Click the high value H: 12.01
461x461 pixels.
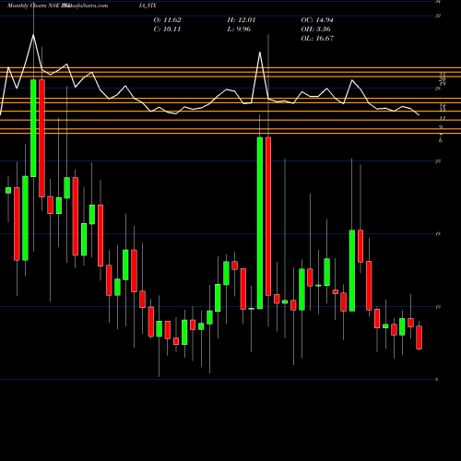coord(242,20)
